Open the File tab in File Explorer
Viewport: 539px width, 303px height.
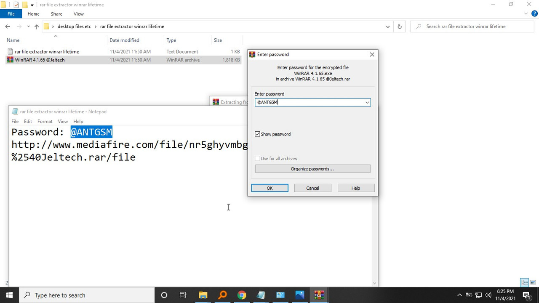coord(11,14)
